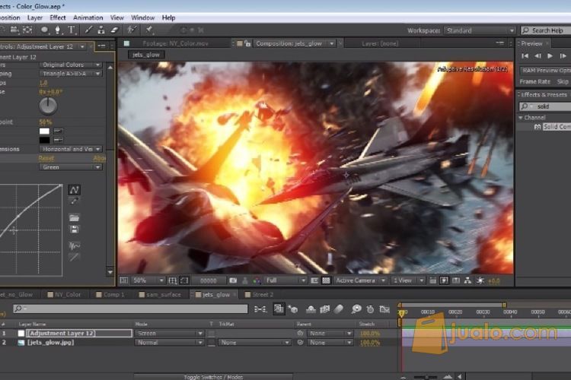
Task: Select the Roto Brush tool
Action: point(132,30)
